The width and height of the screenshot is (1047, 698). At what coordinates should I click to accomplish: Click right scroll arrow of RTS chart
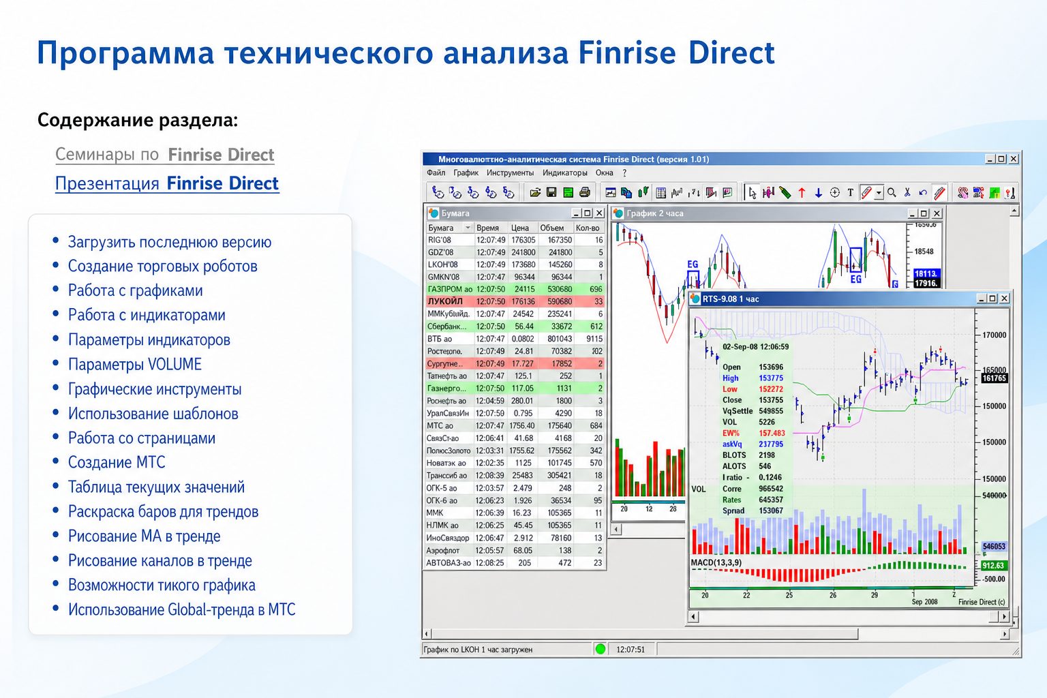tap(1003, 617)
